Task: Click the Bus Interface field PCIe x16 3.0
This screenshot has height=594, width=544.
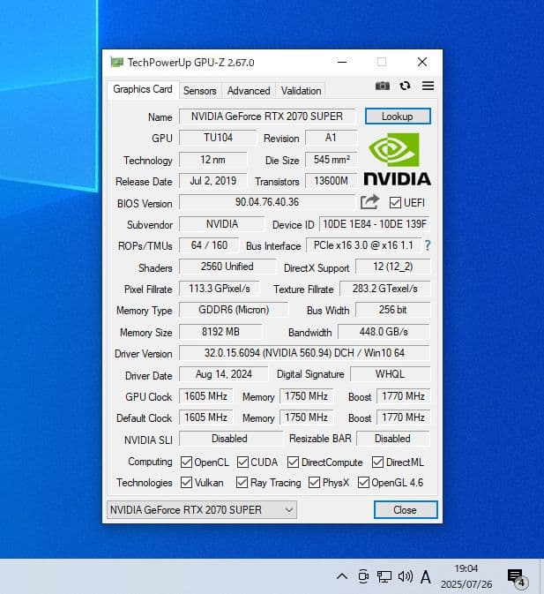Action: click(x=363, y=245)
